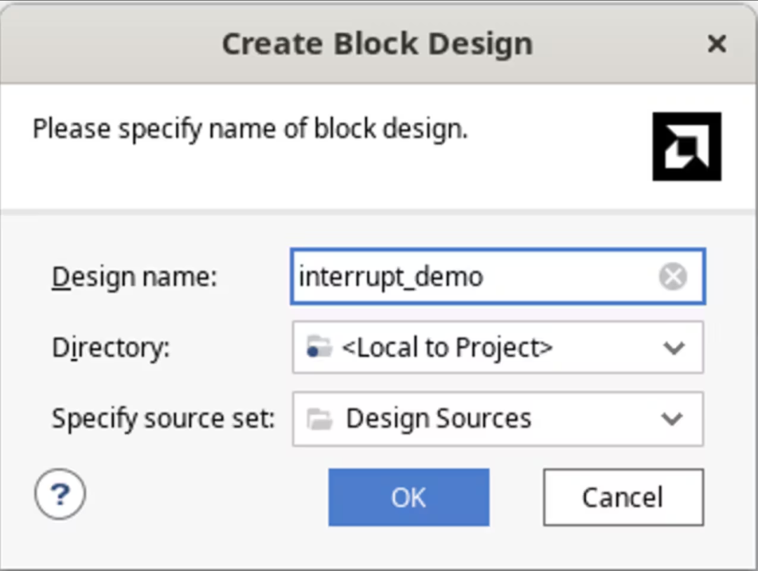Expand the Specify source set dropdown arrow

(672, 419)
